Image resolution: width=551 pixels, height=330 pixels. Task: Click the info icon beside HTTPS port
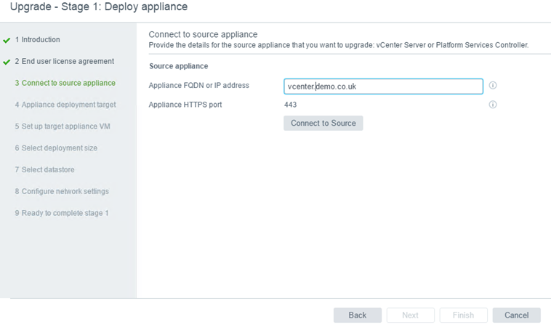coord(493,105)
